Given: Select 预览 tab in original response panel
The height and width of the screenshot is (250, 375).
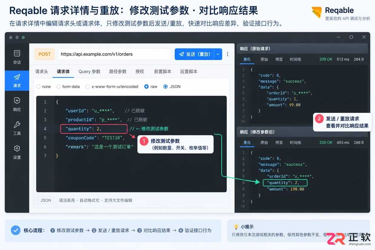Looking at the screenshot, I should coord(279,59).
